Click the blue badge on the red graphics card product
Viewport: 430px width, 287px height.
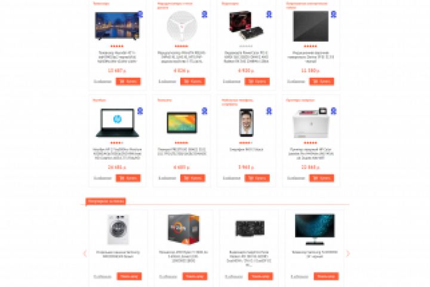point(269,14)
